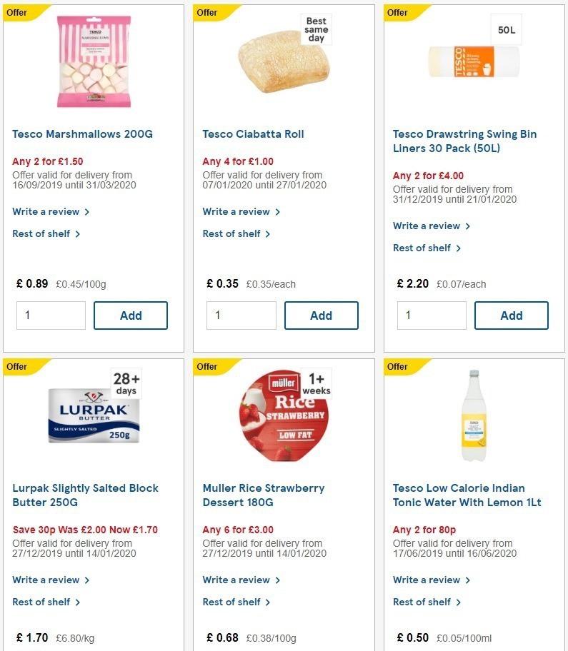Open the Lurpak Slightly Salted Block Butter page

click(85, 495)
